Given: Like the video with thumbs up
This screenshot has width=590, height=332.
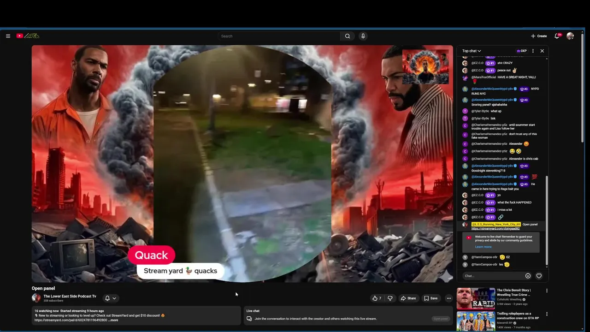Looking at the screenshot, I should coord(377,298).
